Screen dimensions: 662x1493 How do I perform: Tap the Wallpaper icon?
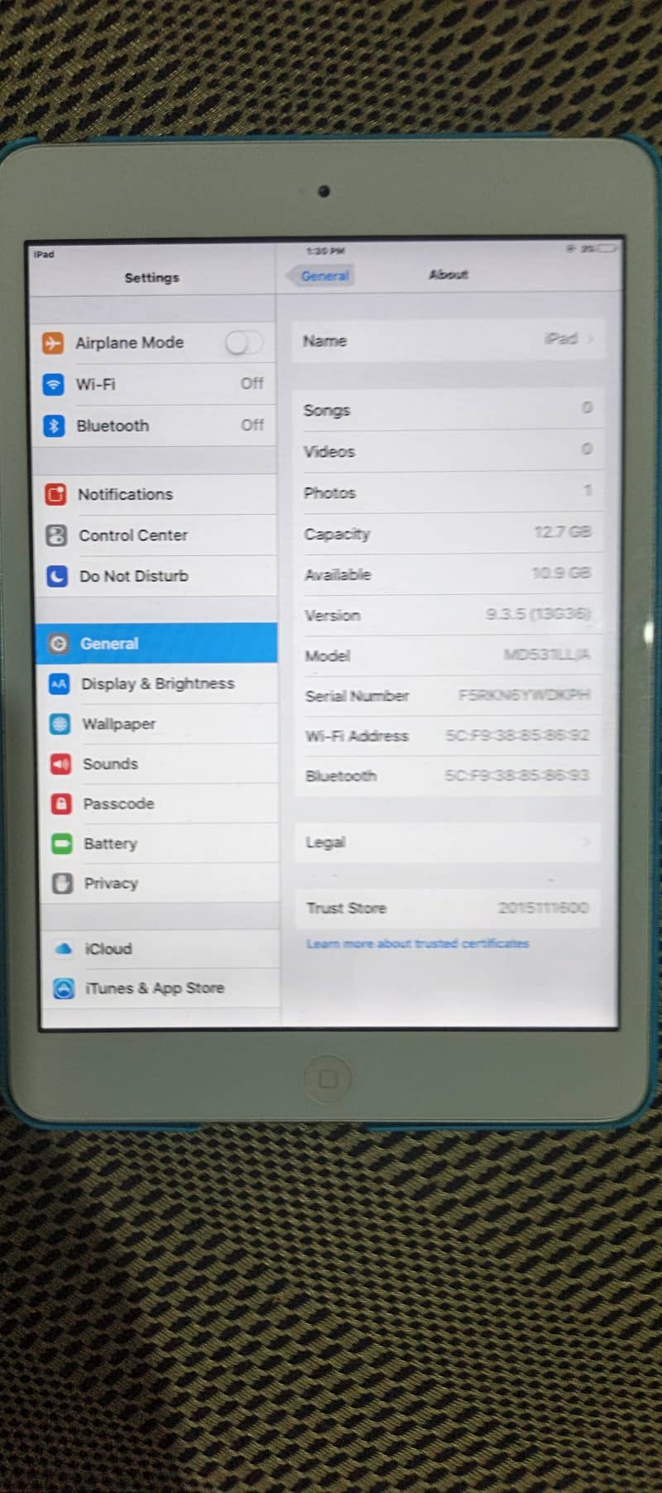(60, 724)
